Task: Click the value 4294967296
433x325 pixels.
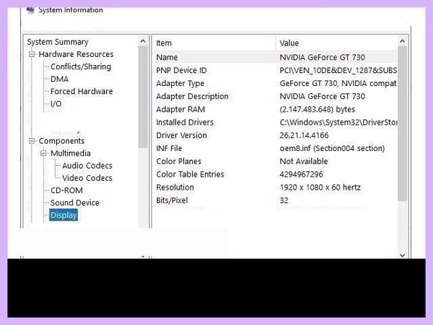Action: pyautogui.click(x=301, y=175)
